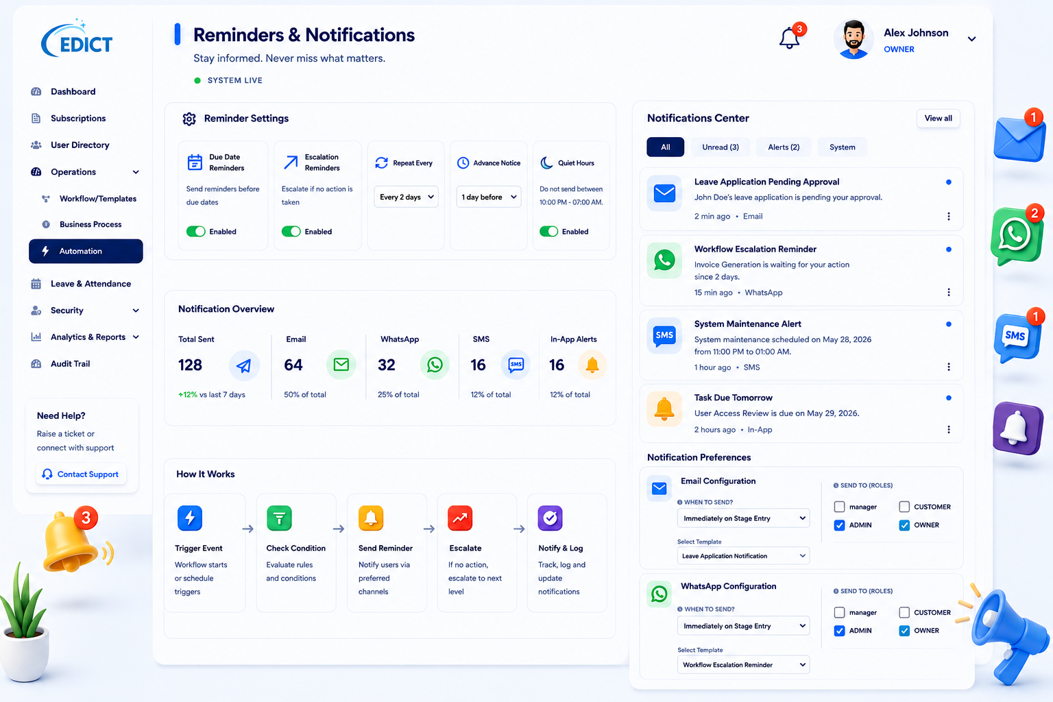The width and height of the screenshot is (1053, 702).
Task: Click the floating SMS chat icon
Action: click(1015, 337)
